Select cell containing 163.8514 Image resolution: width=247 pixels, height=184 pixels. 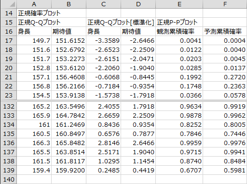point(69,152)
